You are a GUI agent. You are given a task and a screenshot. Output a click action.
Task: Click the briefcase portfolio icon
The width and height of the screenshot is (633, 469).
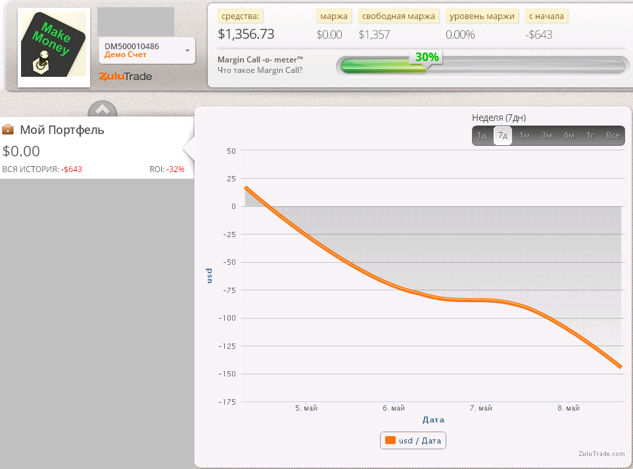tap(8, 129)
